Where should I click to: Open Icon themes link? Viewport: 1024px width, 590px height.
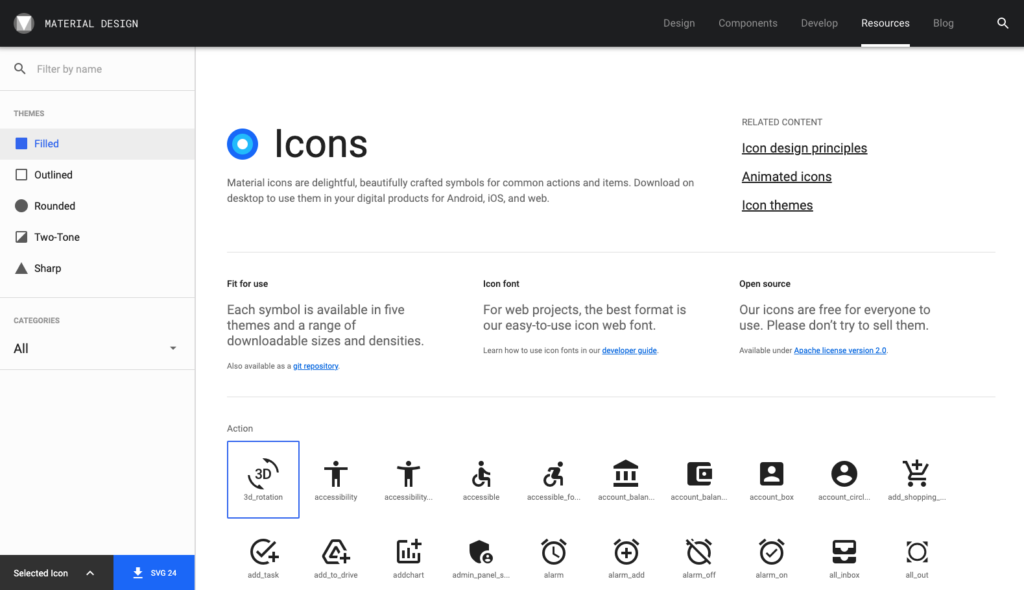[777, 205]
